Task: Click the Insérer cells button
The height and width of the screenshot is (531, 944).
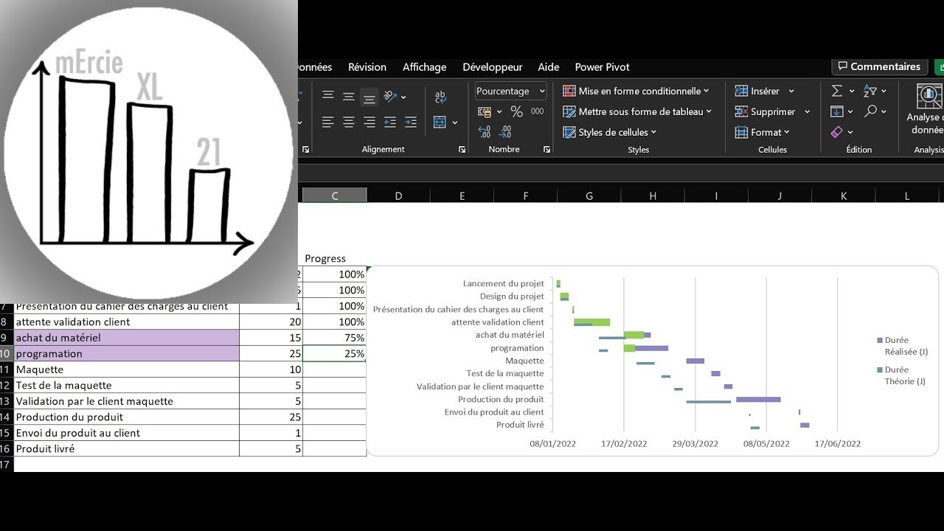Action: [757, 91]
